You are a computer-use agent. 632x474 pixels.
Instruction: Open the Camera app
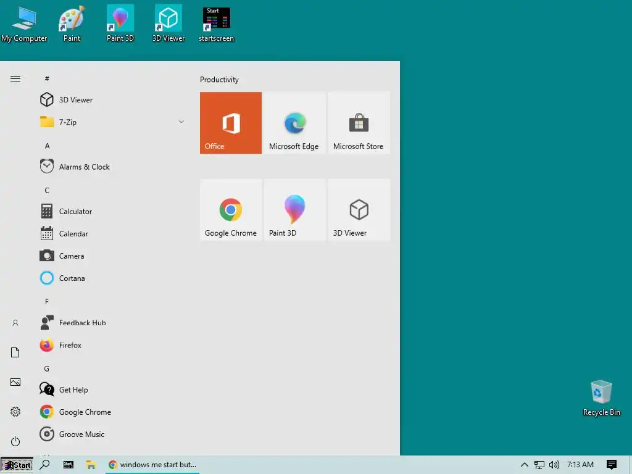[x=112, y=256]
